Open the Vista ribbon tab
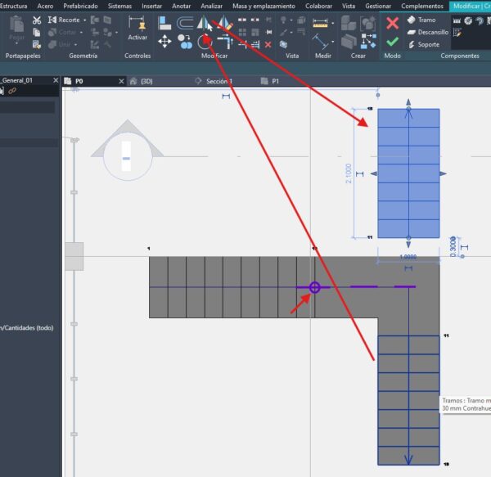This screenshot has width=491, height=477. (x=349, y=6)
